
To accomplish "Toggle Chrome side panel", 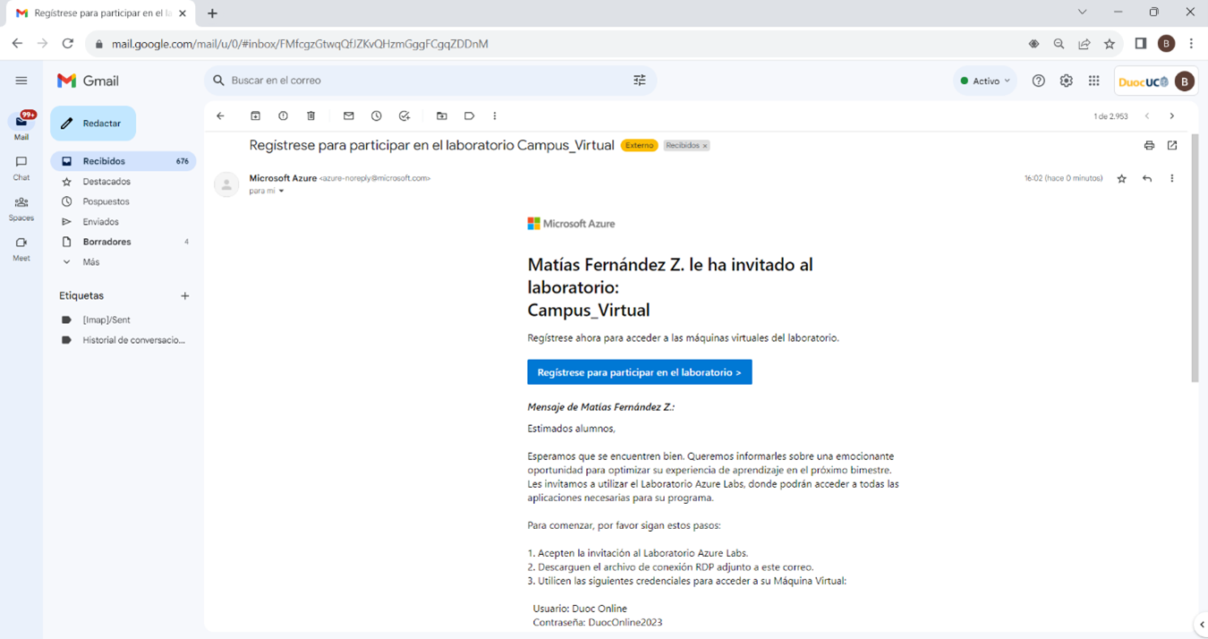I will 1141,44.
